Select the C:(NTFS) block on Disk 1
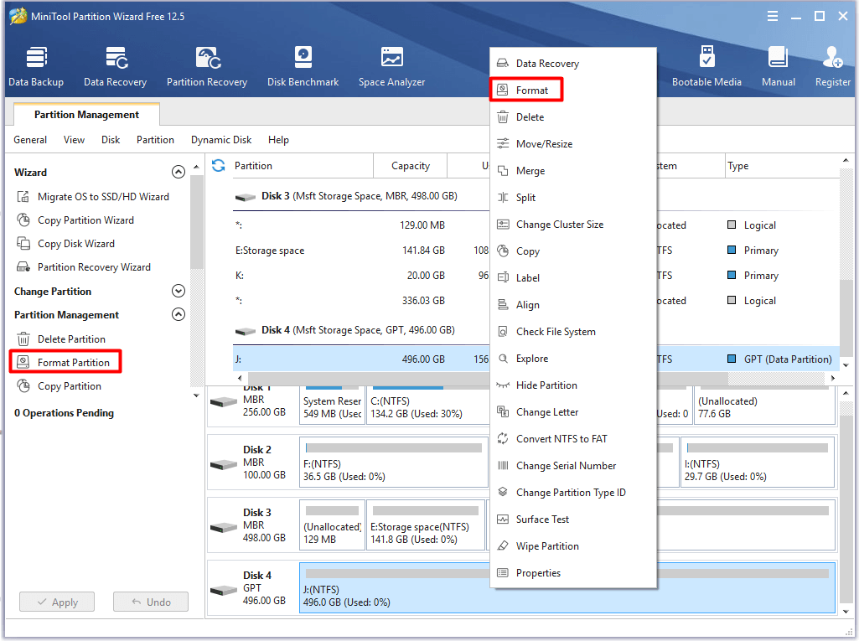Screen dimensions: 859x641 [427, 406]
